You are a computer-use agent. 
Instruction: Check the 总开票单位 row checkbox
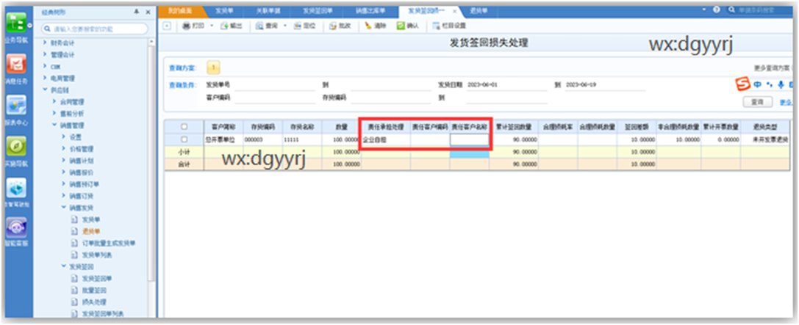coord(184,139)
